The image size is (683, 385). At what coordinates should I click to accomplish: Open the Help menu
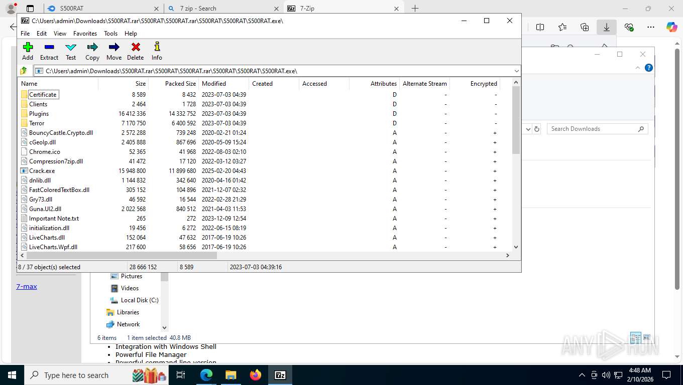131,34
